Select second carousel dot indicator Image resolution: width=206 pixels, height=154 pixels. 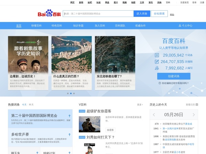[71, 93]
